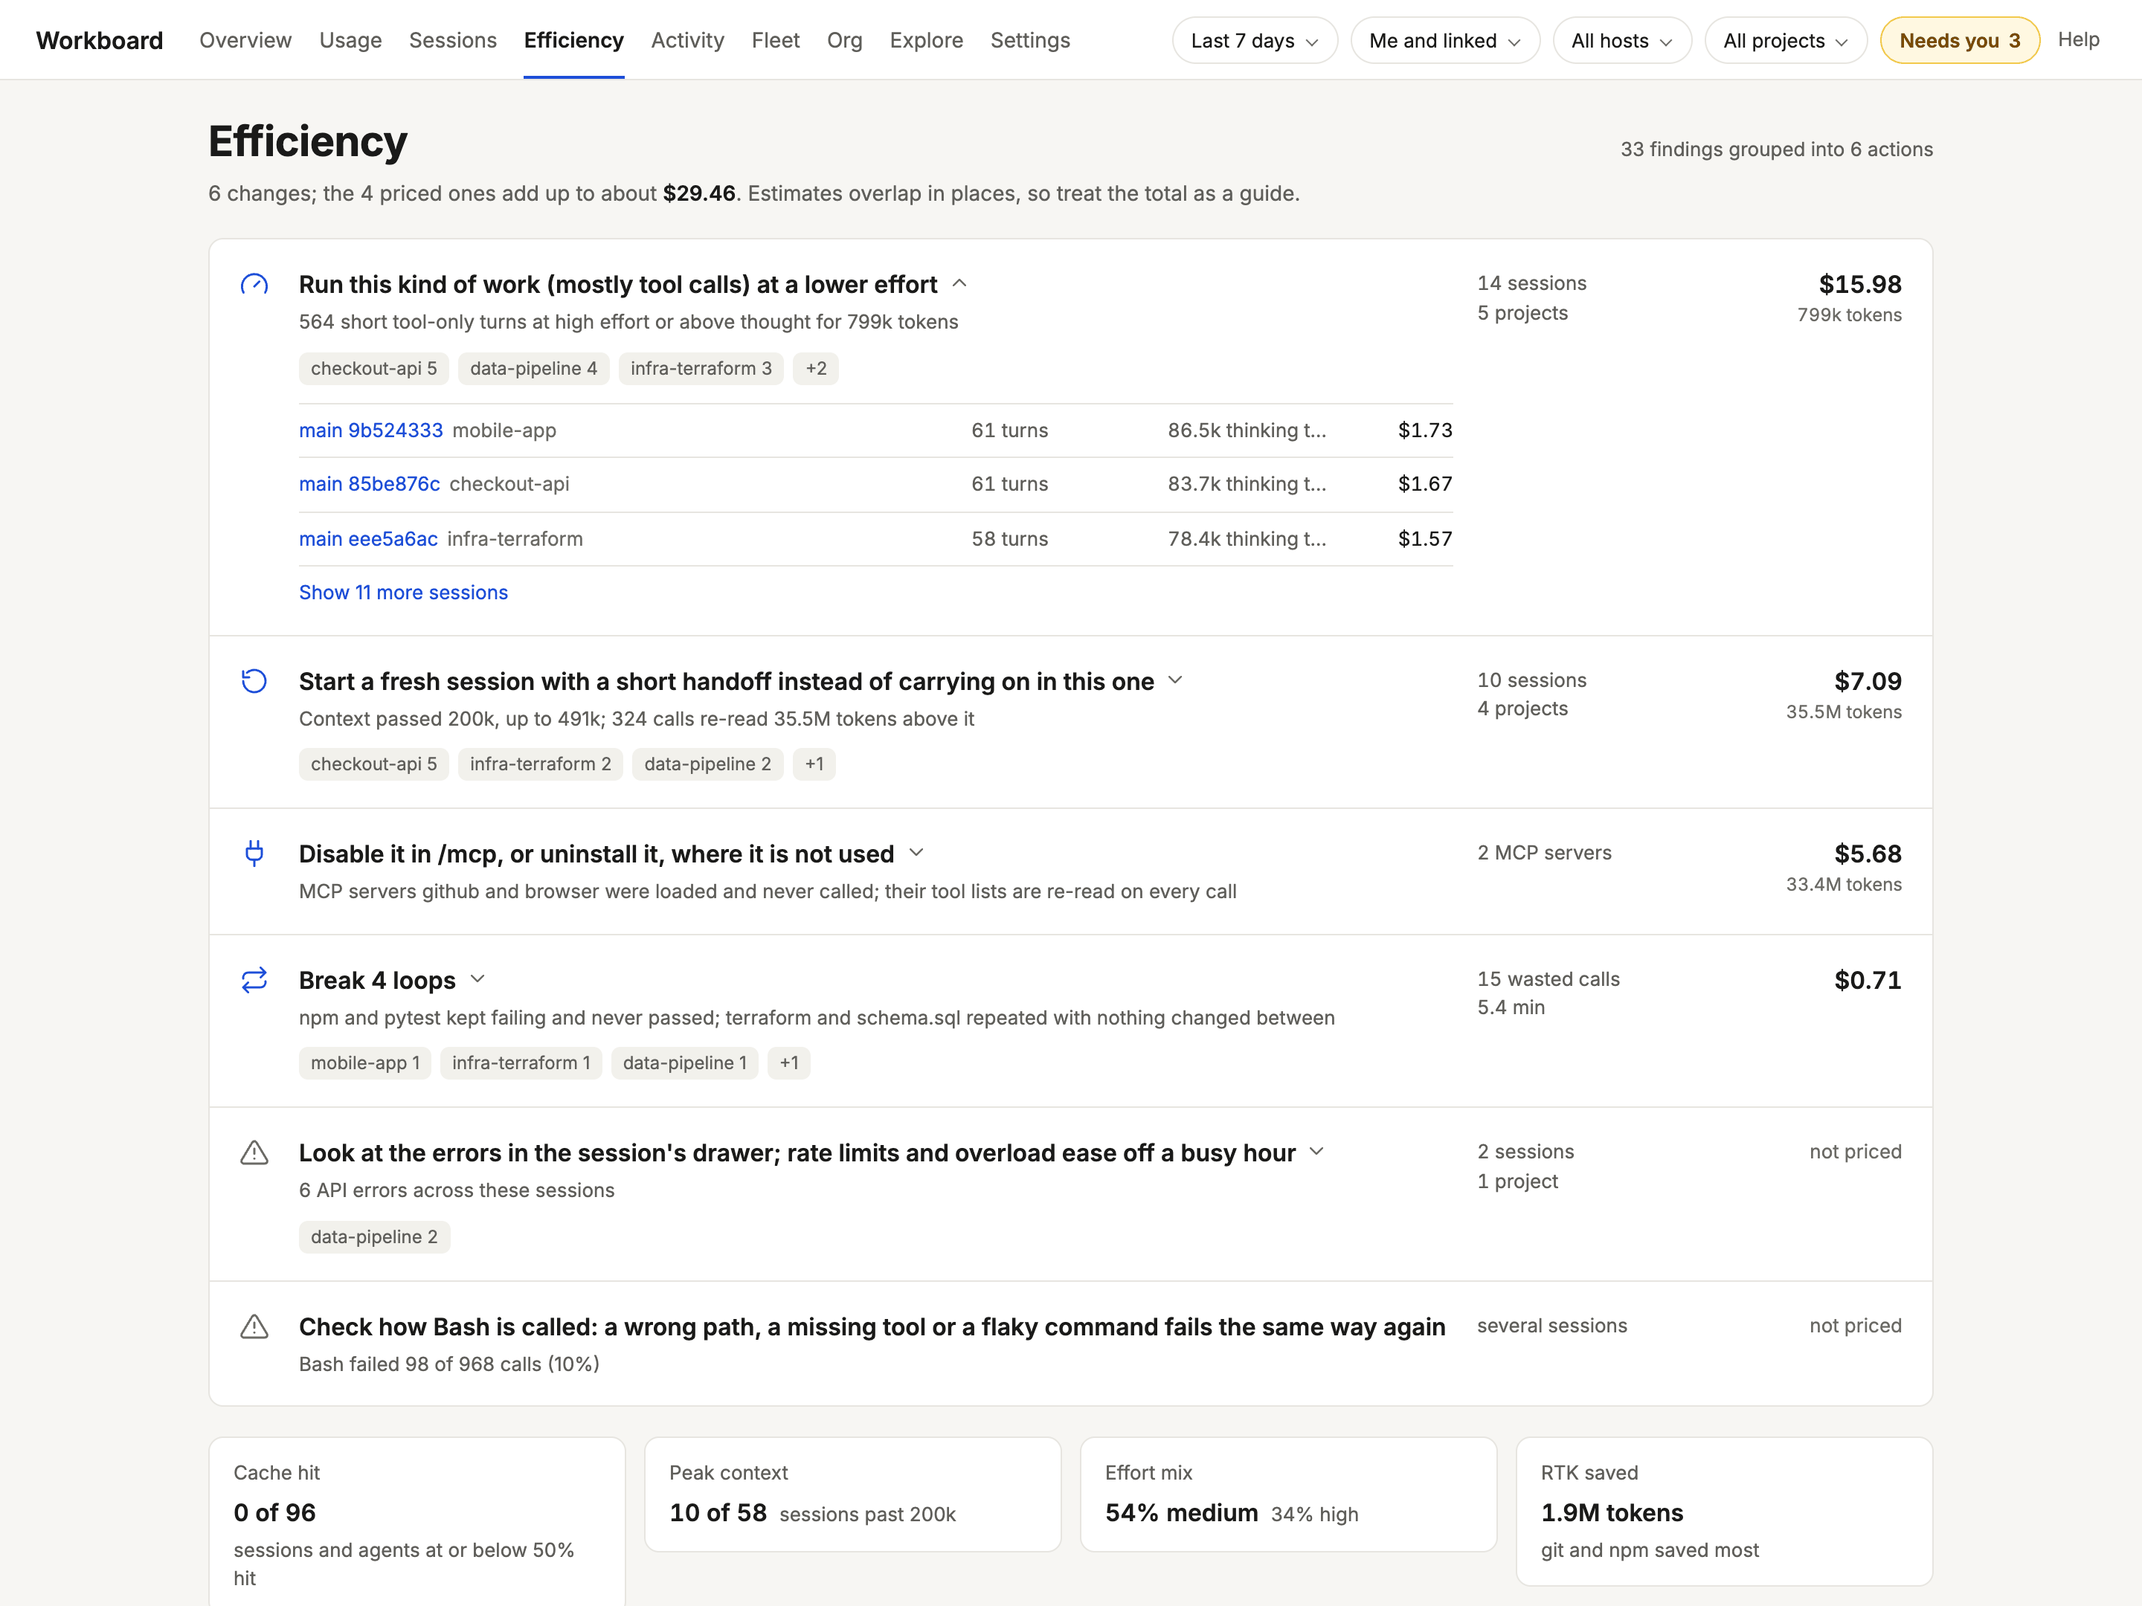Click the data-pipeline 4 chip
2142x1606 pixels.
point(533,369)
